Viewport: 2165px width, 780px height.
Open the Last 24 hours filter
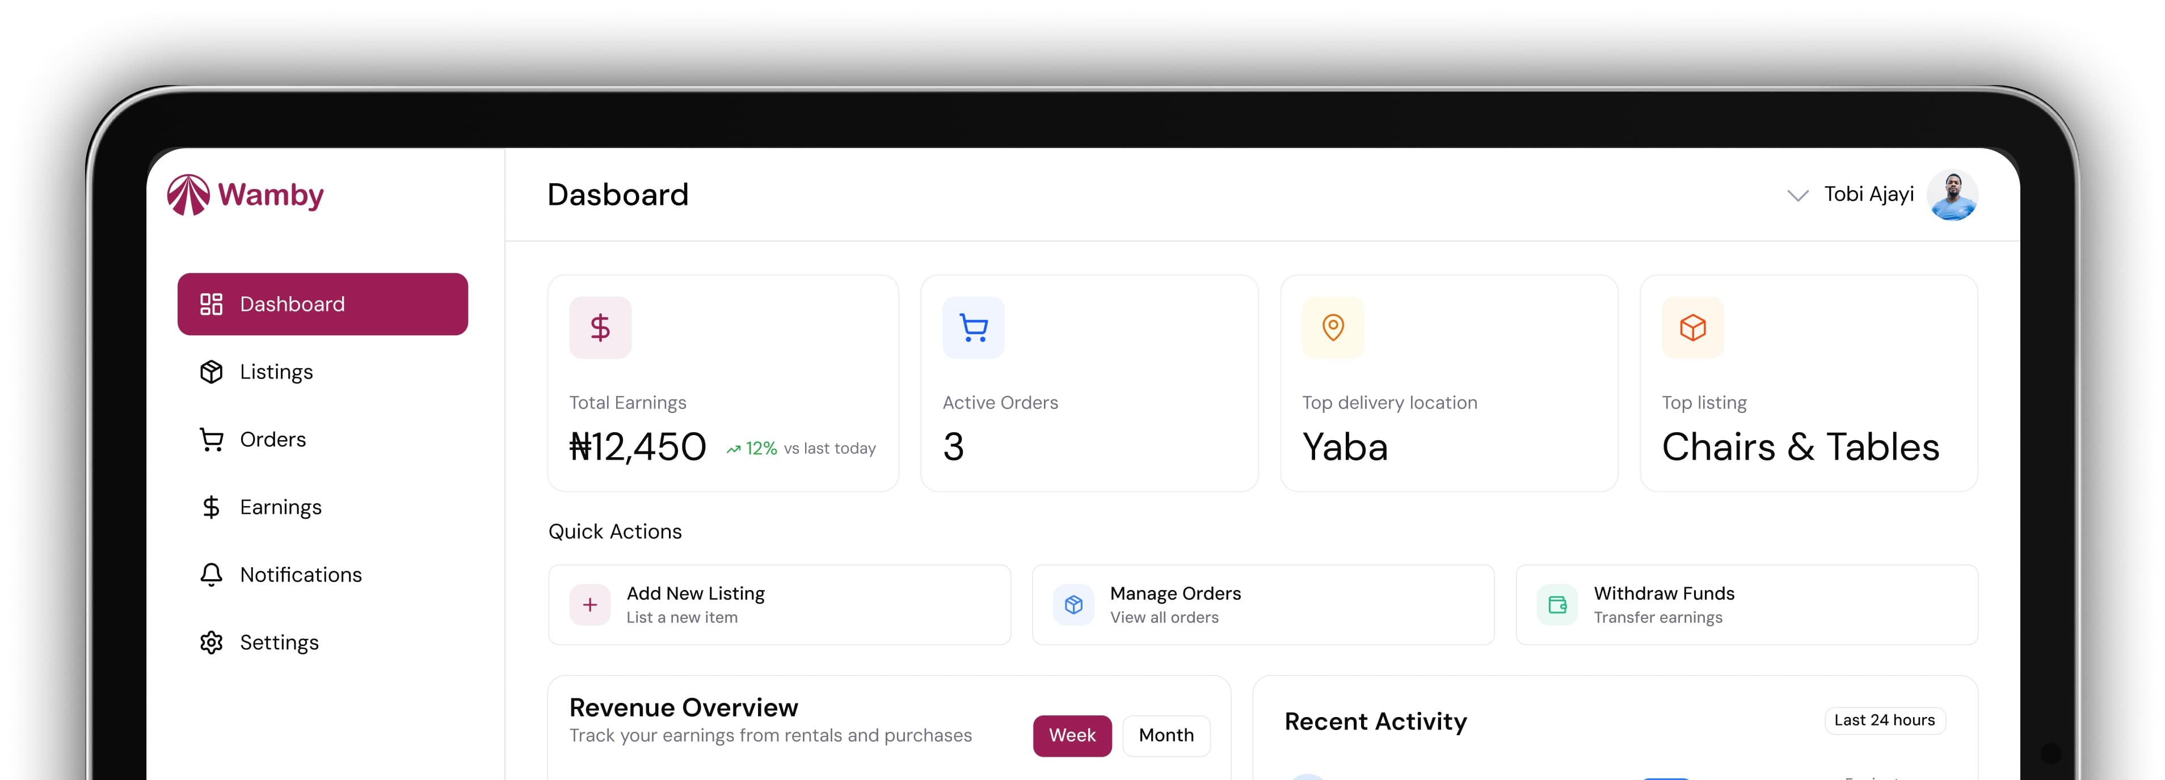(1884, 720)
